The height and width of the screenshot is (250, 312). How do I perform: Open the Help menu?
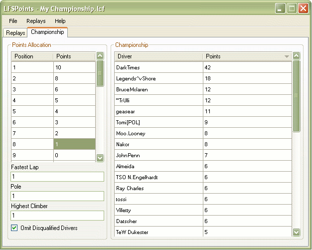point(60,21)
